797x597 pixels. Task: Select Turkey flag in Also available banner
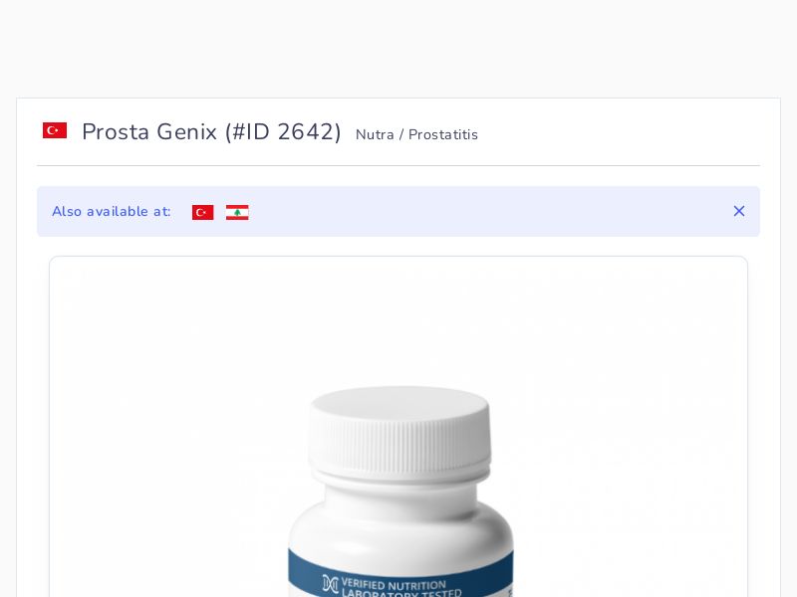coord(203,212)
